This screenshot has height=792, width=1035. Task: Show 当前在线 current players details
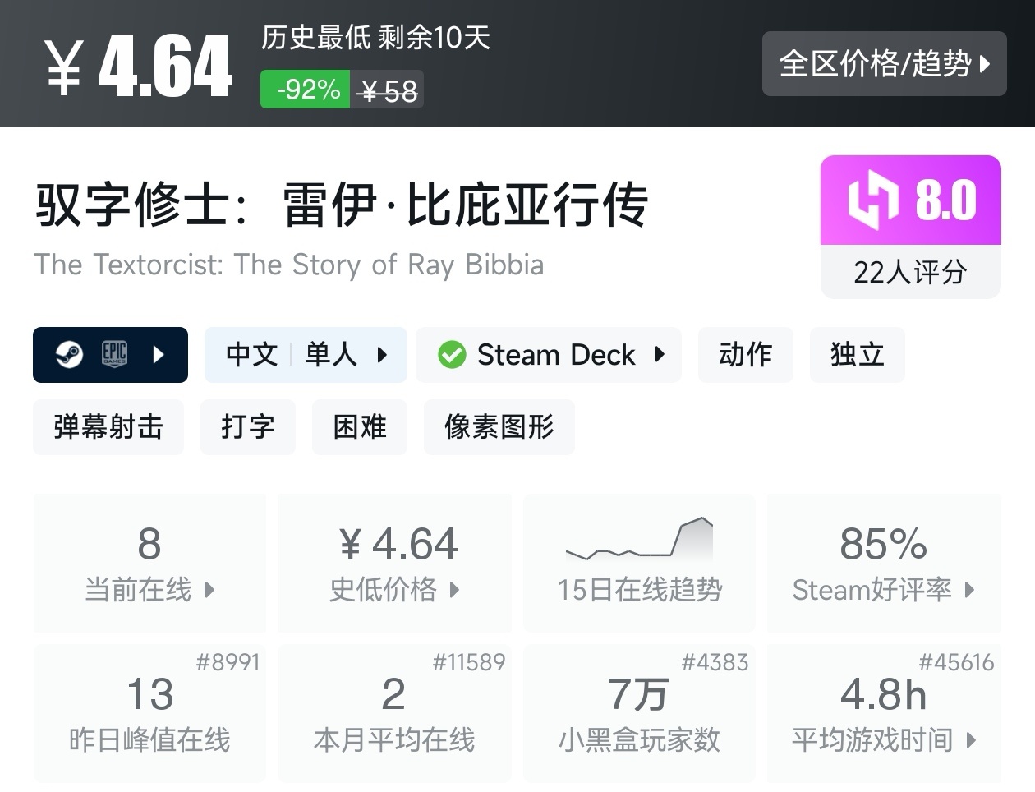[x=149, y=589]
